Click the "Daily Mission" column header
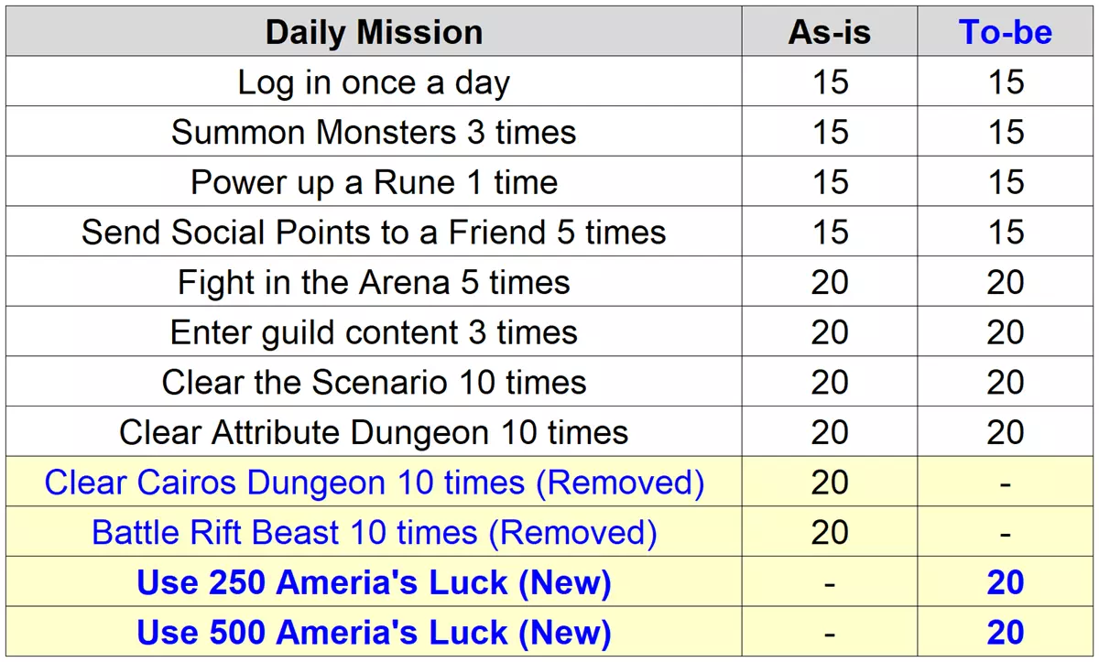1099x662 pixels. (374, 33)
